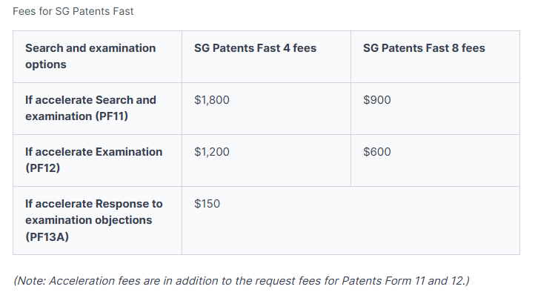Click the $600 fee value

(377, 152)
